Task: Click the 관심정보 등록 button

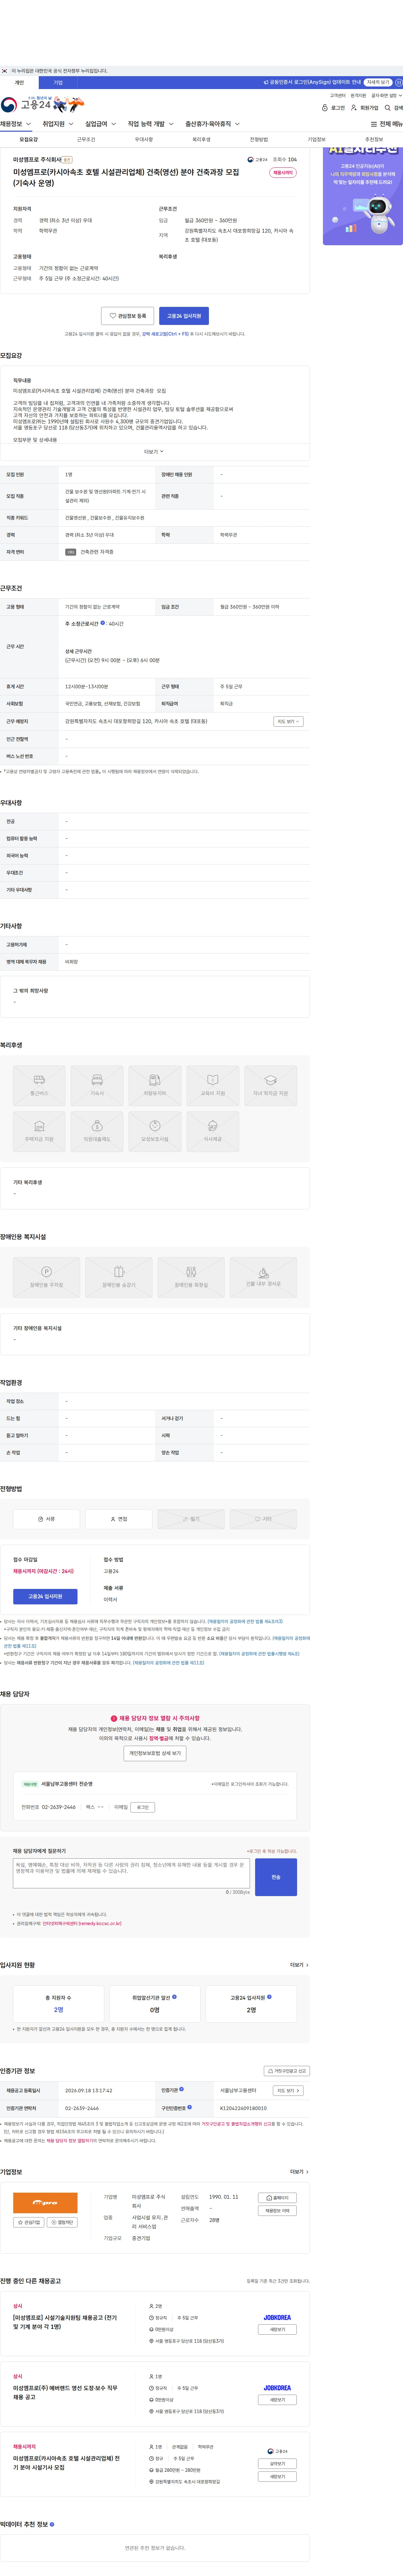Action: pyautogui.click(x=127, y=316)
